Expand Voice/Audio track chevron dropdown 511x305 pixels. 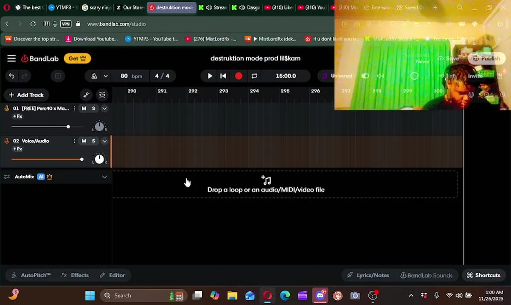[x=104, y=141]
